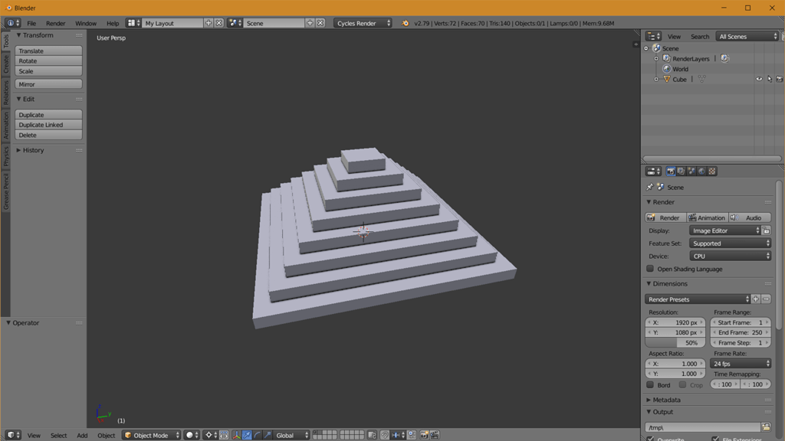Open the Render menu in the header
This screenshot has width=785, height=441.
tap(55, 22)
